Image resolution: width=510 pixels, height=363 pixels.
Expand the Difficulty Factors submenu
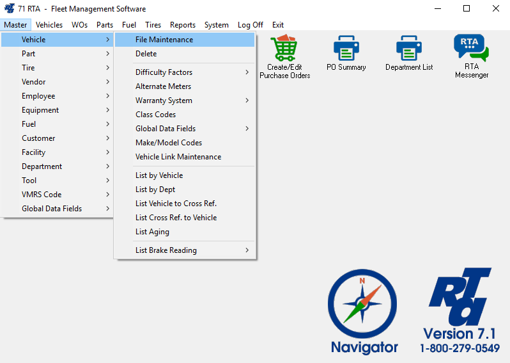click(164, 72)
